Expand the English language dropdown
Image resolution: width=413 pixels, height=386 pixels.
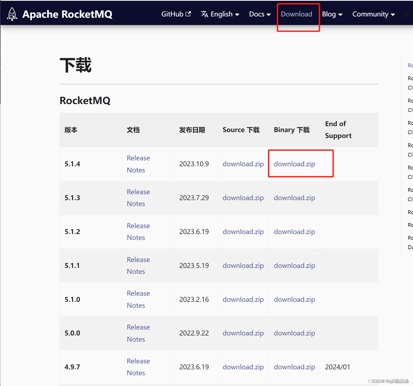pos(221,14)
